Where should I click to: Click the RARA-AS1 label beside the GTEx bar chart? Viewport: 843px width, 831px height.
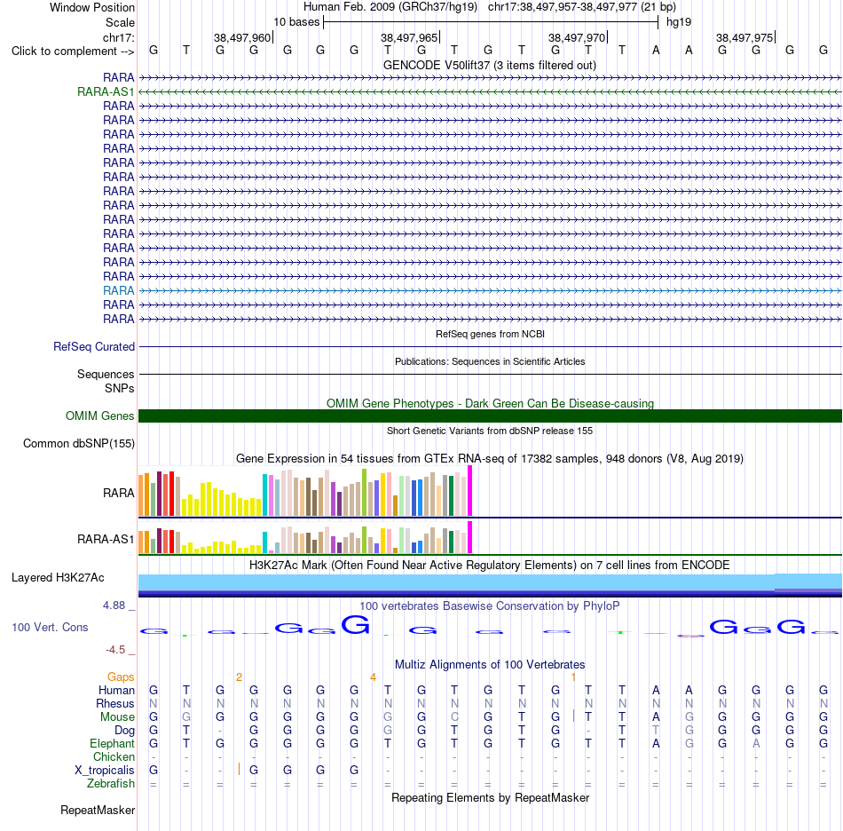pos(106,539)
